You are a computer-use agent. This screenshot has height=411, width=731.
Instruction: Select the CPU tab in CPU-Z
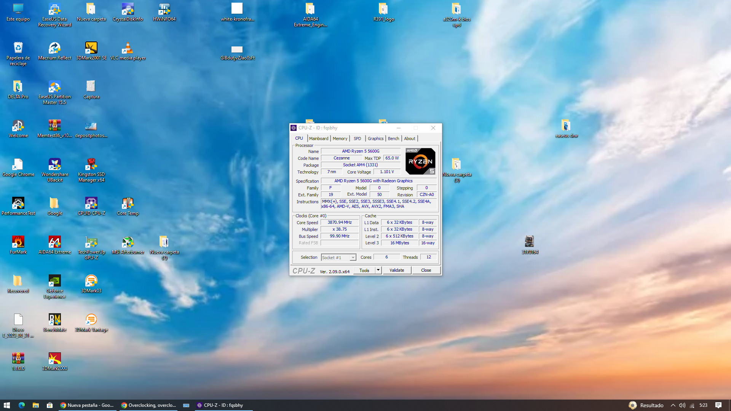tap(299, 138)
